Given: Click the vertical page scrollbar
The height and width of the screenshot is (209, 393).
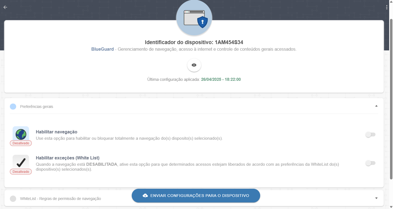Looking at the screenshot, I should [391, 99].
